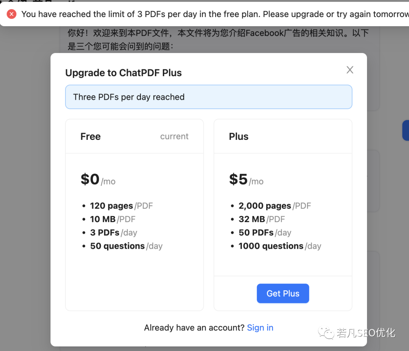The height and width of the screenshot is (351, 409).
Task: Click the 'Upgrade to ChatPDF Plus' dialog title
Action: pos(123,73)
